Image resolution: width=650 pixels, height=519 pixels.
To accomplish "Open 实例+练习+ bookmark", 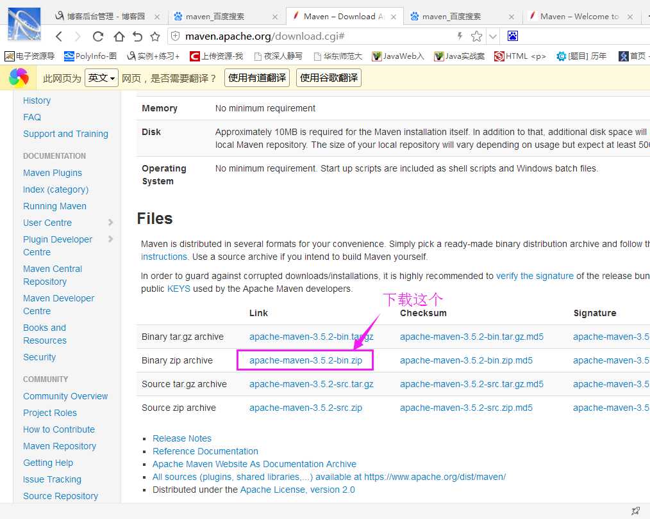I will (x=153, y=56).
